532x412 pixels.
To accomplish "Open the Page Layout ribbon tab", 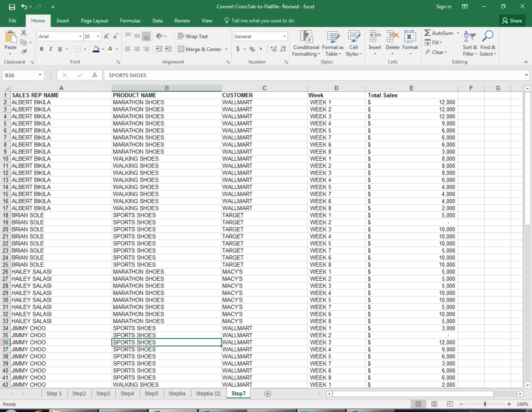I will point(95,21).
